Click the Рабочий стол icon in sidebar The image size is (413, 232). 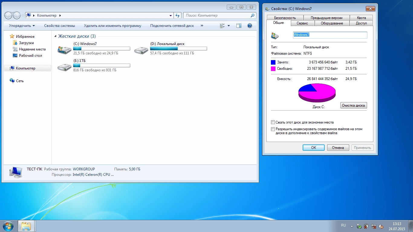pyautogui.click(x=15, y=56)
